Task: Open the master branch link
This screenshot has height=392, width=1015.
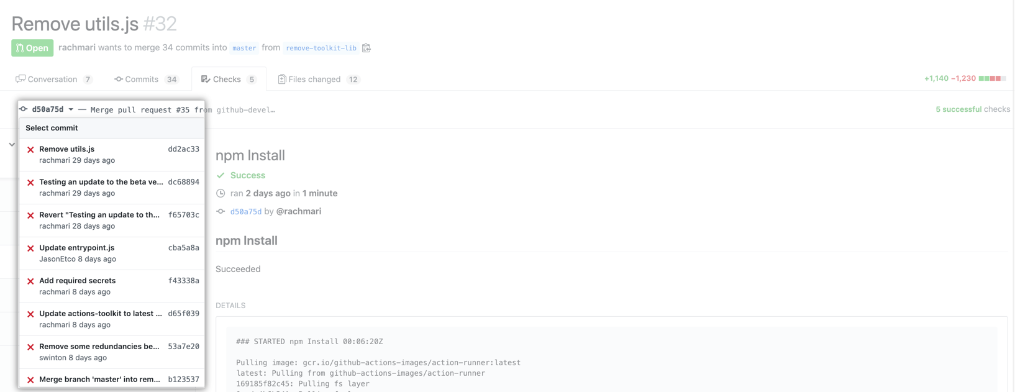Action: 244,48
